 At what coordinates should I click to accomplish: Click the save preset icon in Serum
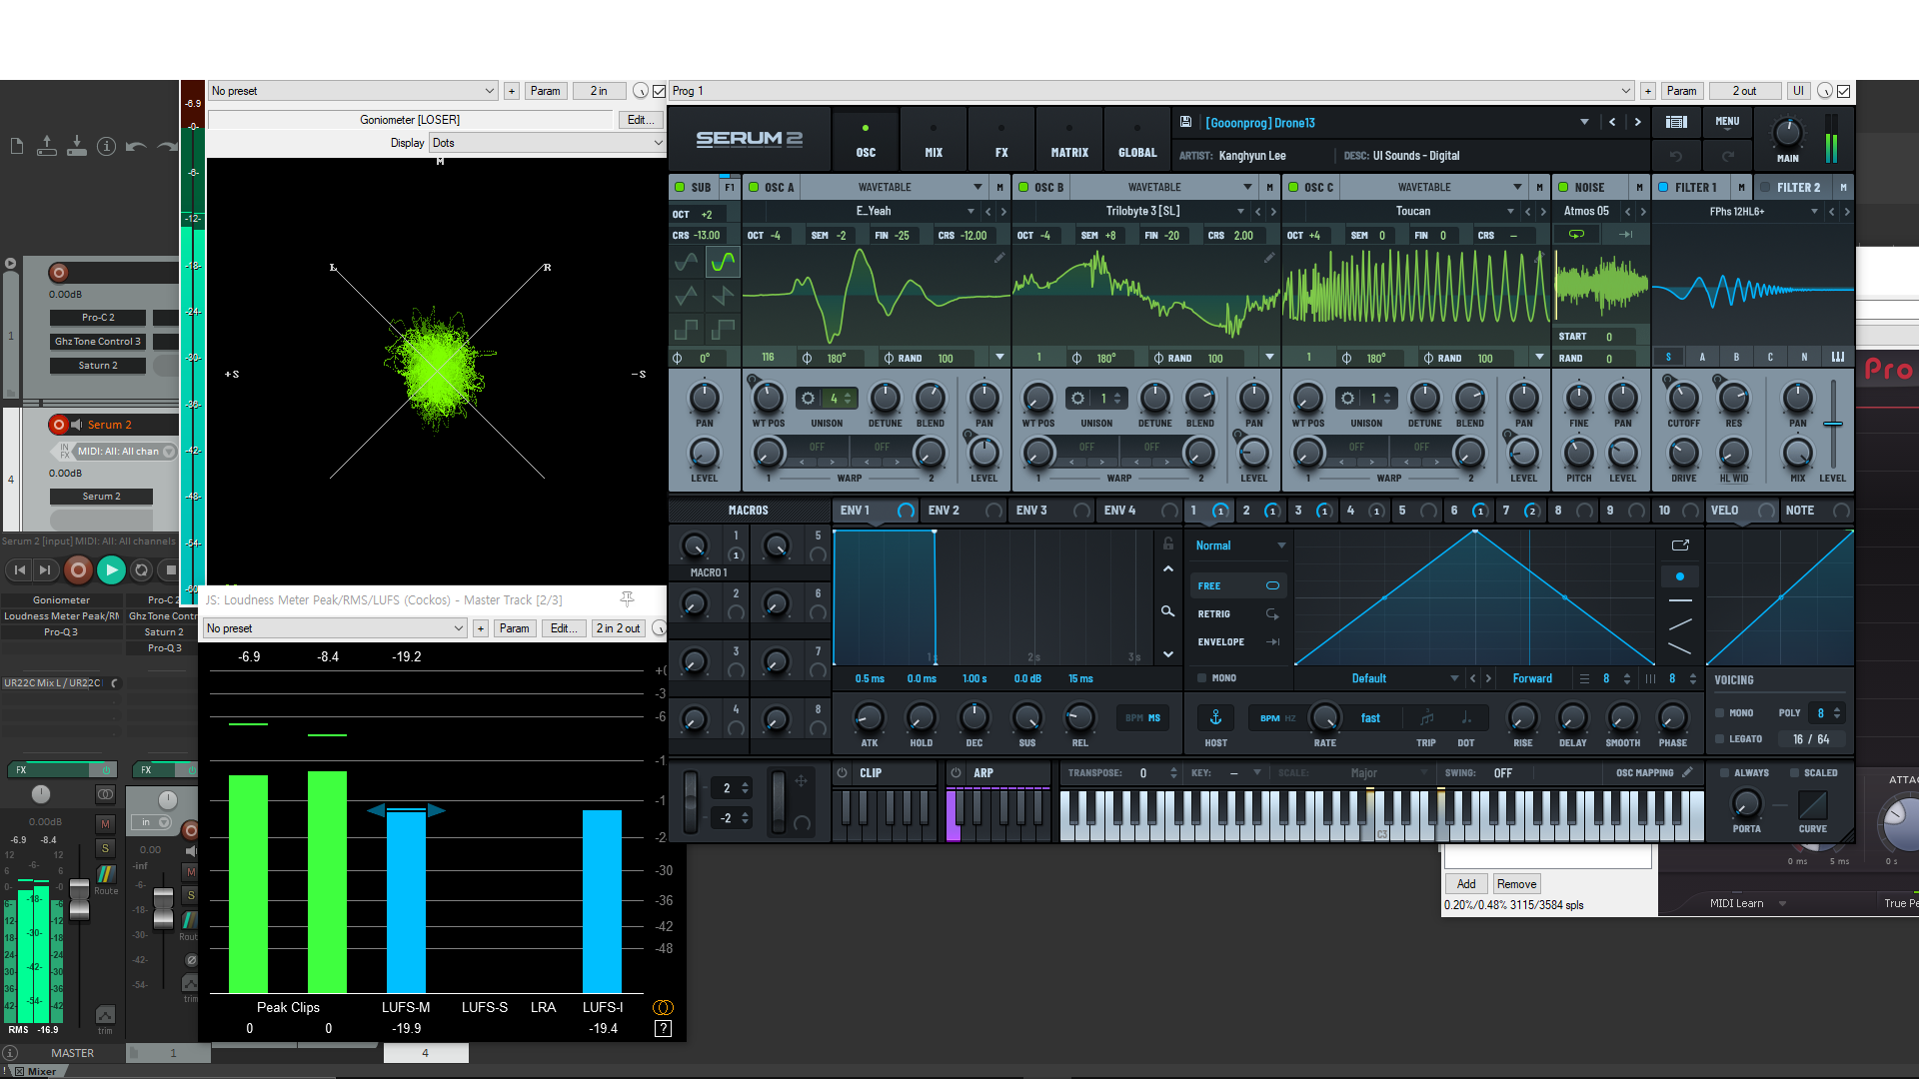click(1185, 122)
